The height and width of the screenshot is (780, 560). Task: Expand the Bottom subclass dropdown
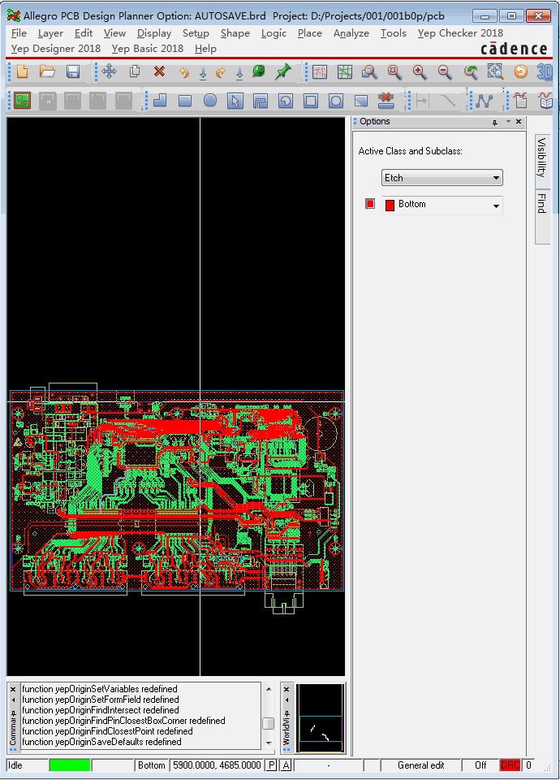(496, 206)
